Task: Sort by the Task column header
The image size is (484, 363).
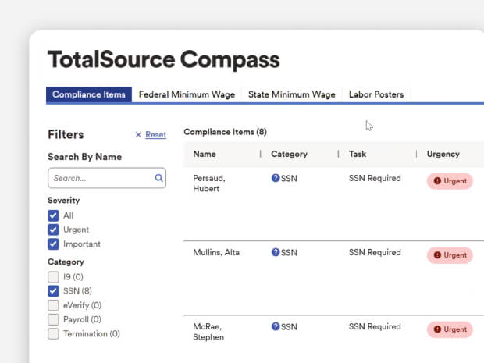Action: (x=358, y=154)
